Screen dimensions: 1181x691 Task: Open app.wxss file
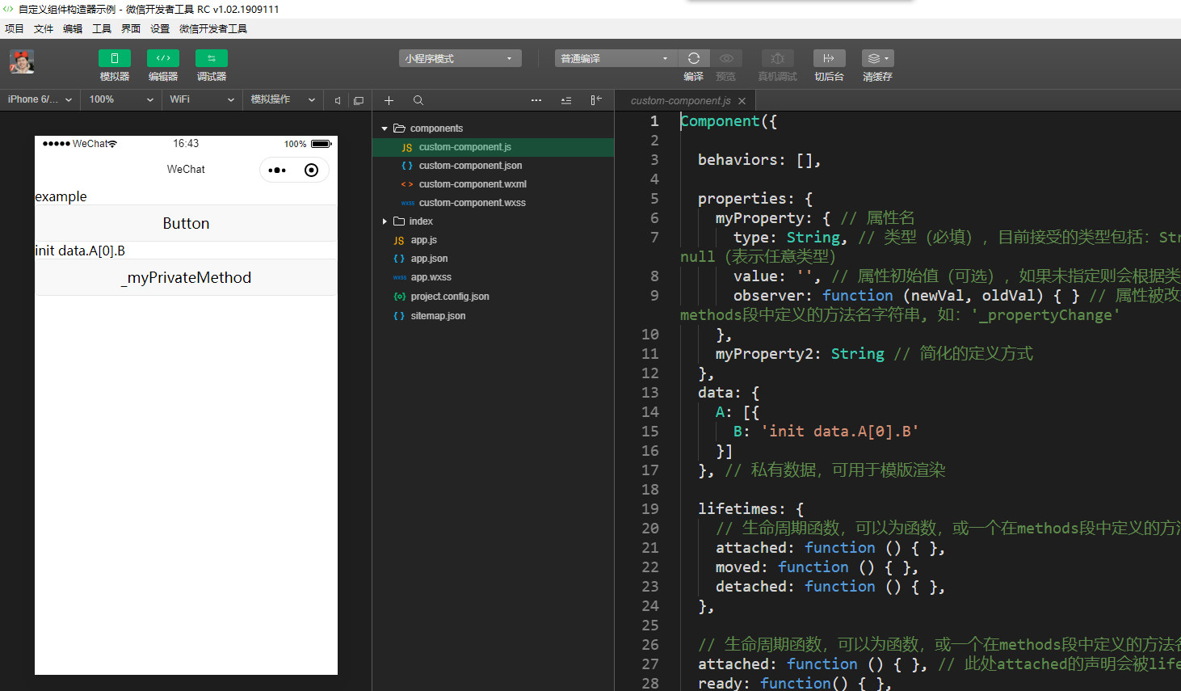493,277
